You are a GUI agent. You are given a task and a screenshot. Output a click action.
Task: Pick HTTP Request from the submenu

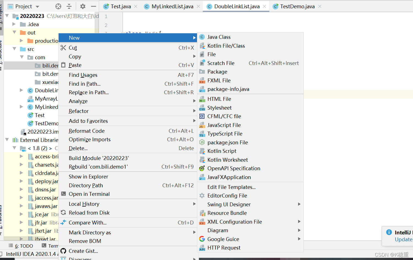[224, 248]
